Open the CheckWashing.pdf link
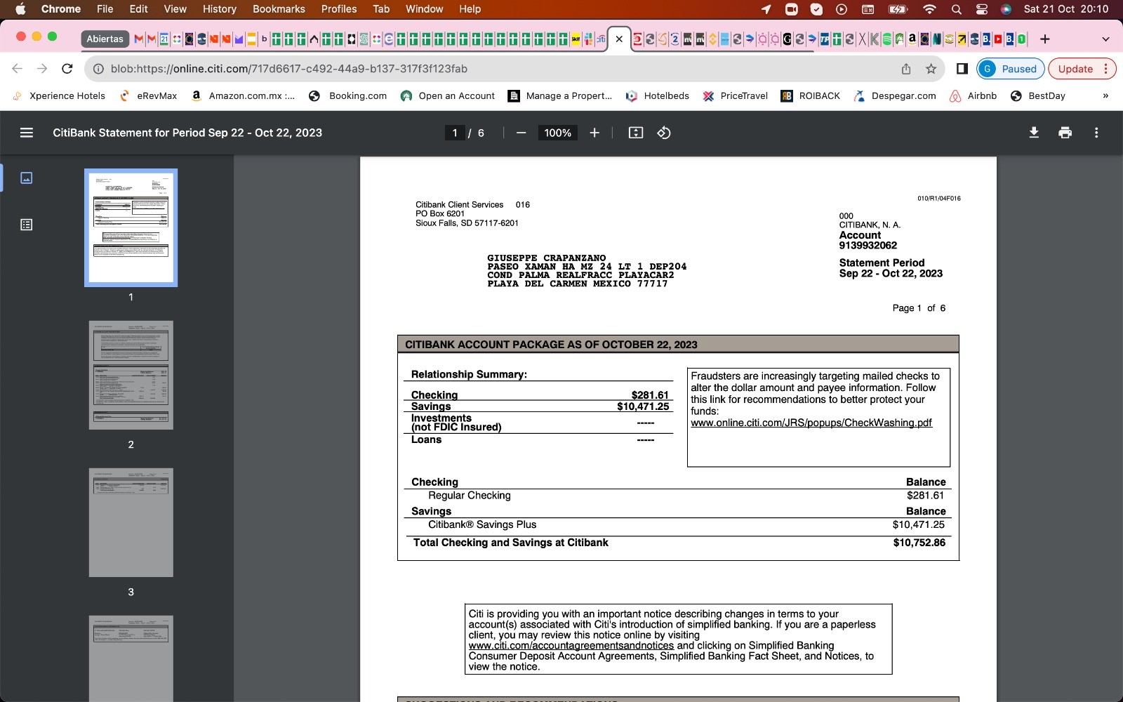 click(x=811, y=423)
